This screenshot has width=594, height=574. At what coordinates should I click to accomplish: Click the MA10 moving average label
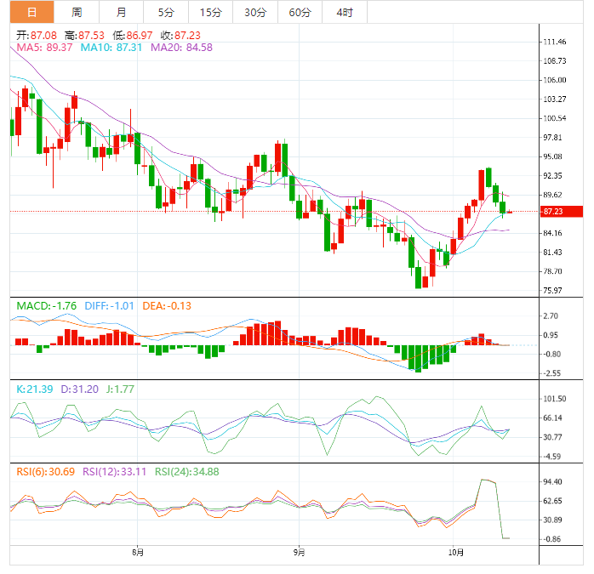click(x=111, y=48)
